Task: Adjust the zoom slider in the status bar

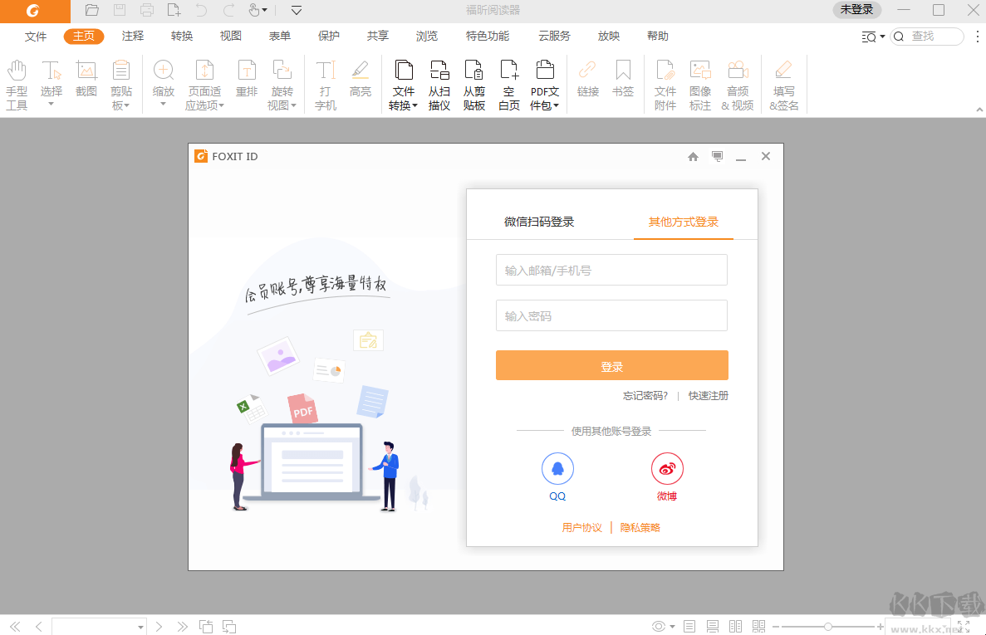Action: pos(828,627)
